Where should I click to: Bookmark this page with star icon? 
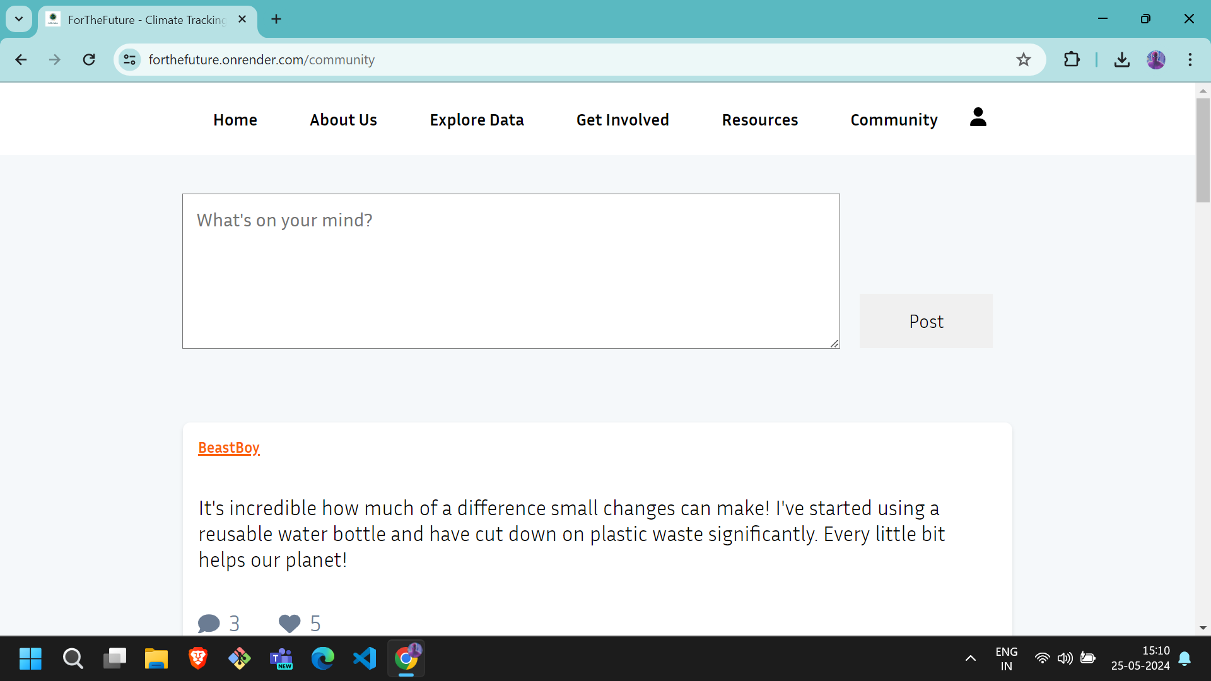1023,60
